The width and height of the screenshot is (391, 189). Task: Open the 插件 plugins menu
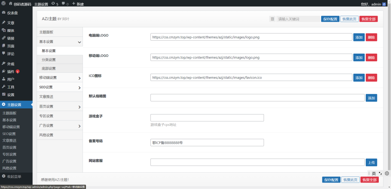11,71
